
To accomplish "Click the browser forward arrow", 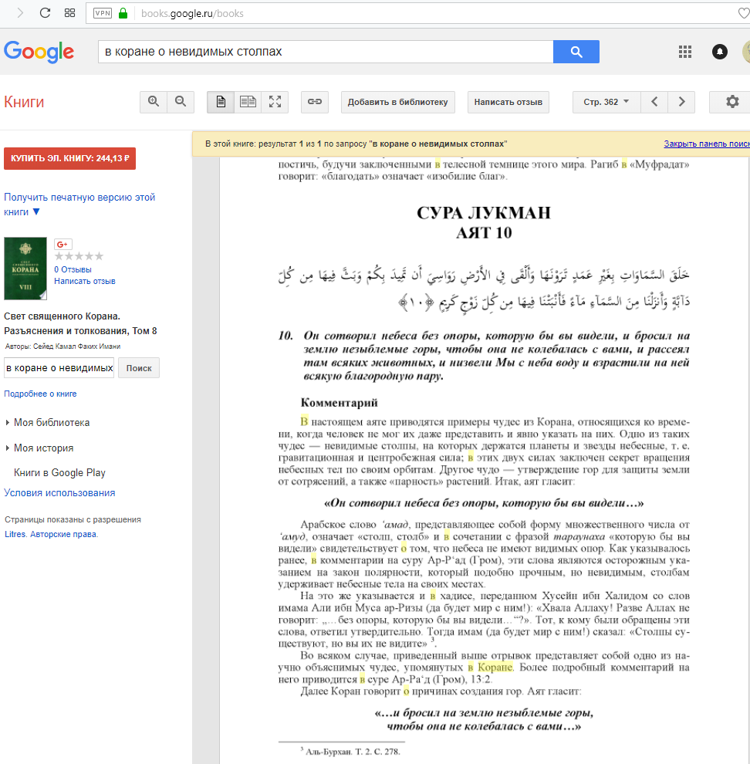I will [x=20, y=13].
